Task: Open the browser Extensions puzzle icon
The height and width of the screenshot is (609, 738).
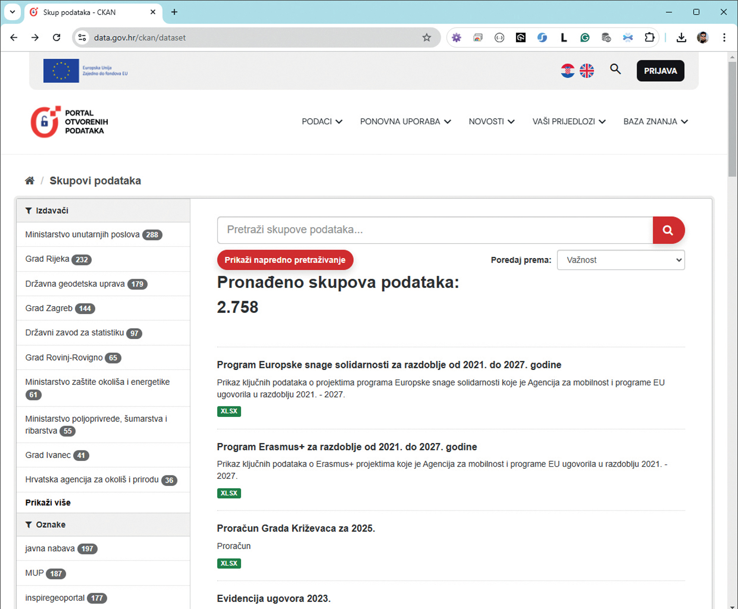Action: tap(649, 38)
